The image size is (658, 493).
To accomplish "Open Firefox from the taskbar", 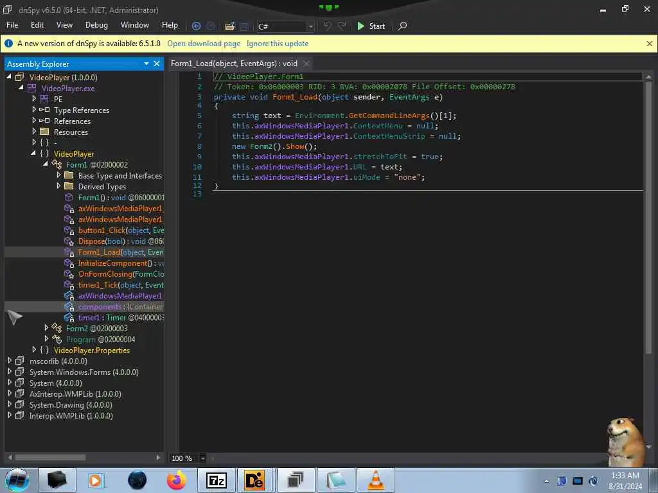I will 177,480.
